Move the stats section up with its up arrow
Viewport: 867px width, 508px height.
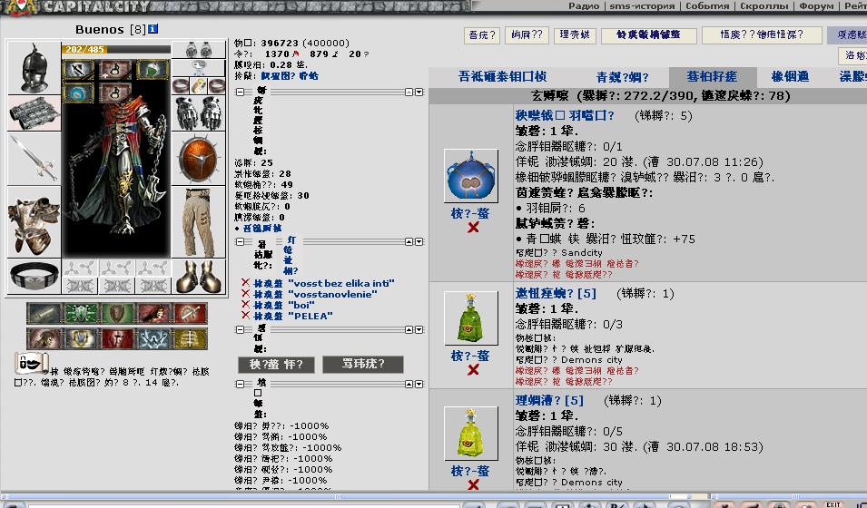[x=409, y=92]
